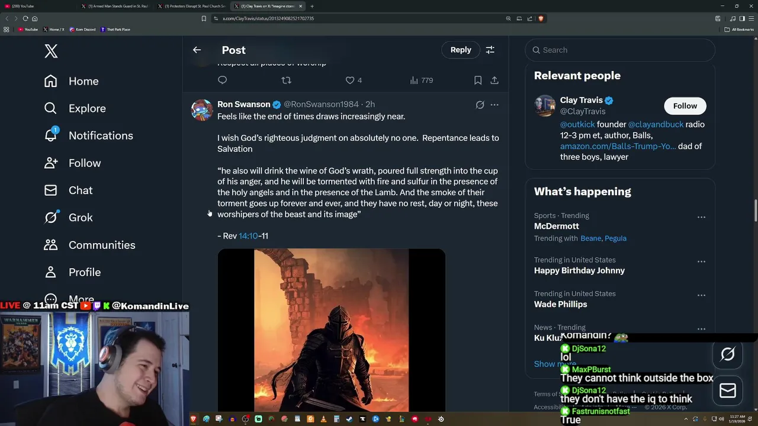Open Profile in the sidebar
The image size is (758, 426).
(72, 272)
